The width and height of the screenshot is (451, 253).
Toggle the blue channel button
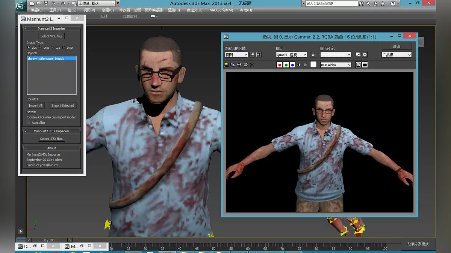pyautogui.click(x=292, y=65)
